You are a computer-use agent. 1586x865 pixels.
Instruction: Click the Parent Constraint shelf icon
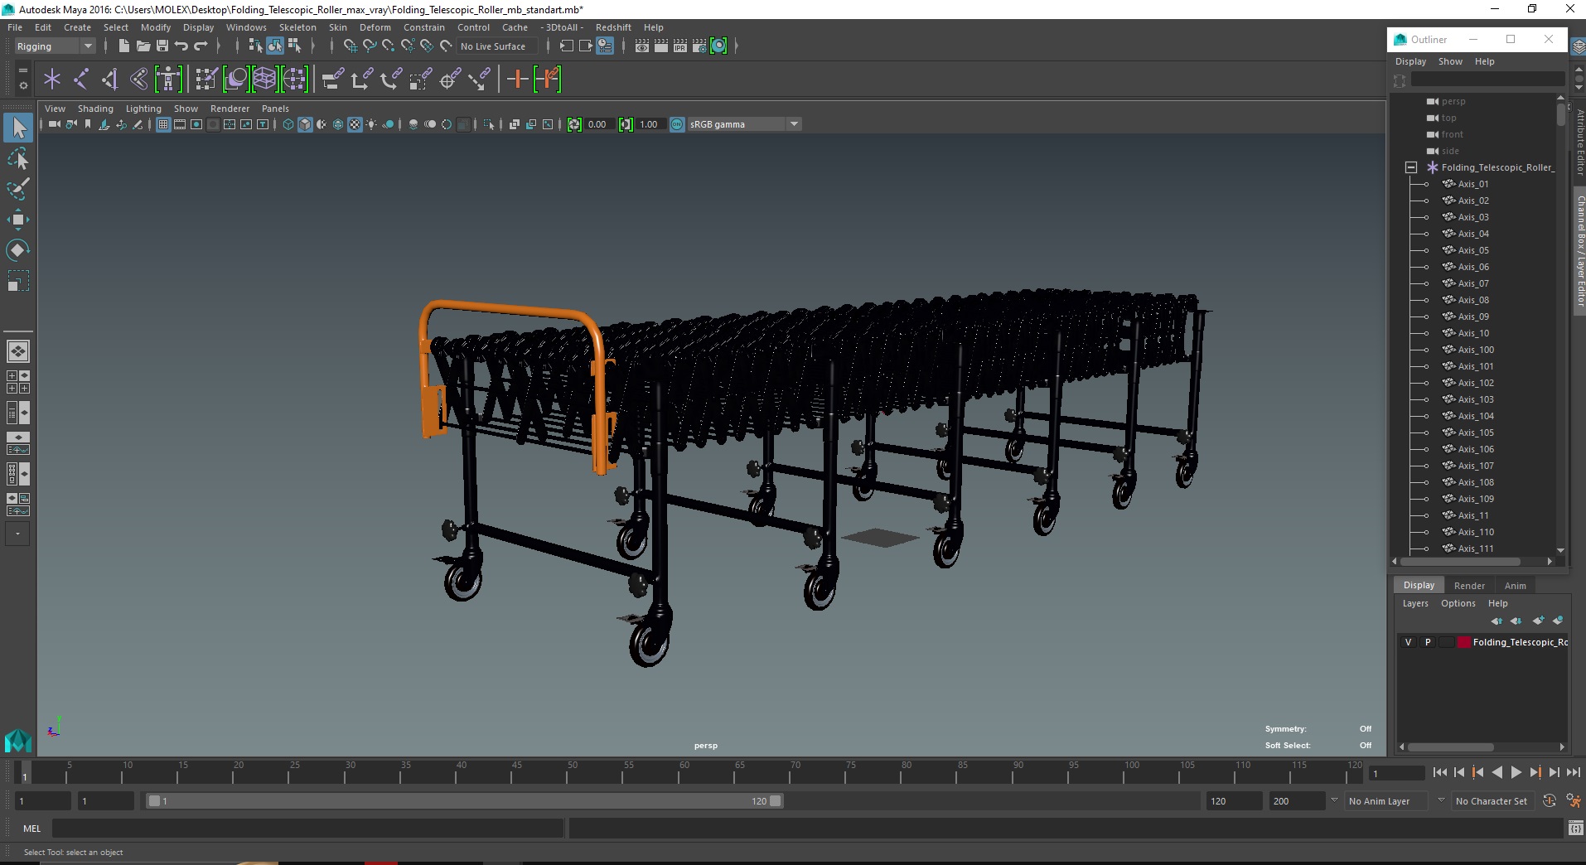tap(332, 80)
